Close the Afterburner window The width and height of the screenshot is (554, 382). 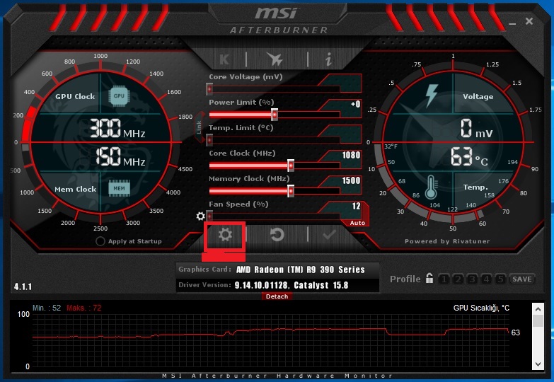pyautogui.click(x=529, y=21)
